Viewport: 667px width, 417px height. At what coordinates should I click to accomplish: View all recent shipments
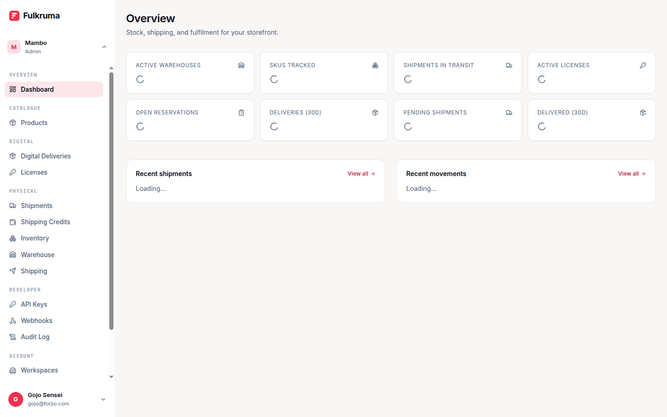tap(361, 174)
